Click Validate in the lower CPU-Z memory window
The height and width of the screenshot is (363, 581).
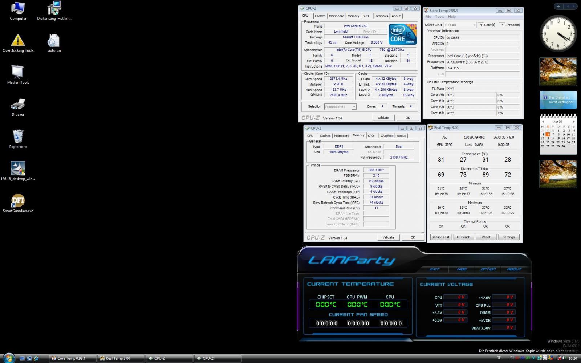[388, 237]
